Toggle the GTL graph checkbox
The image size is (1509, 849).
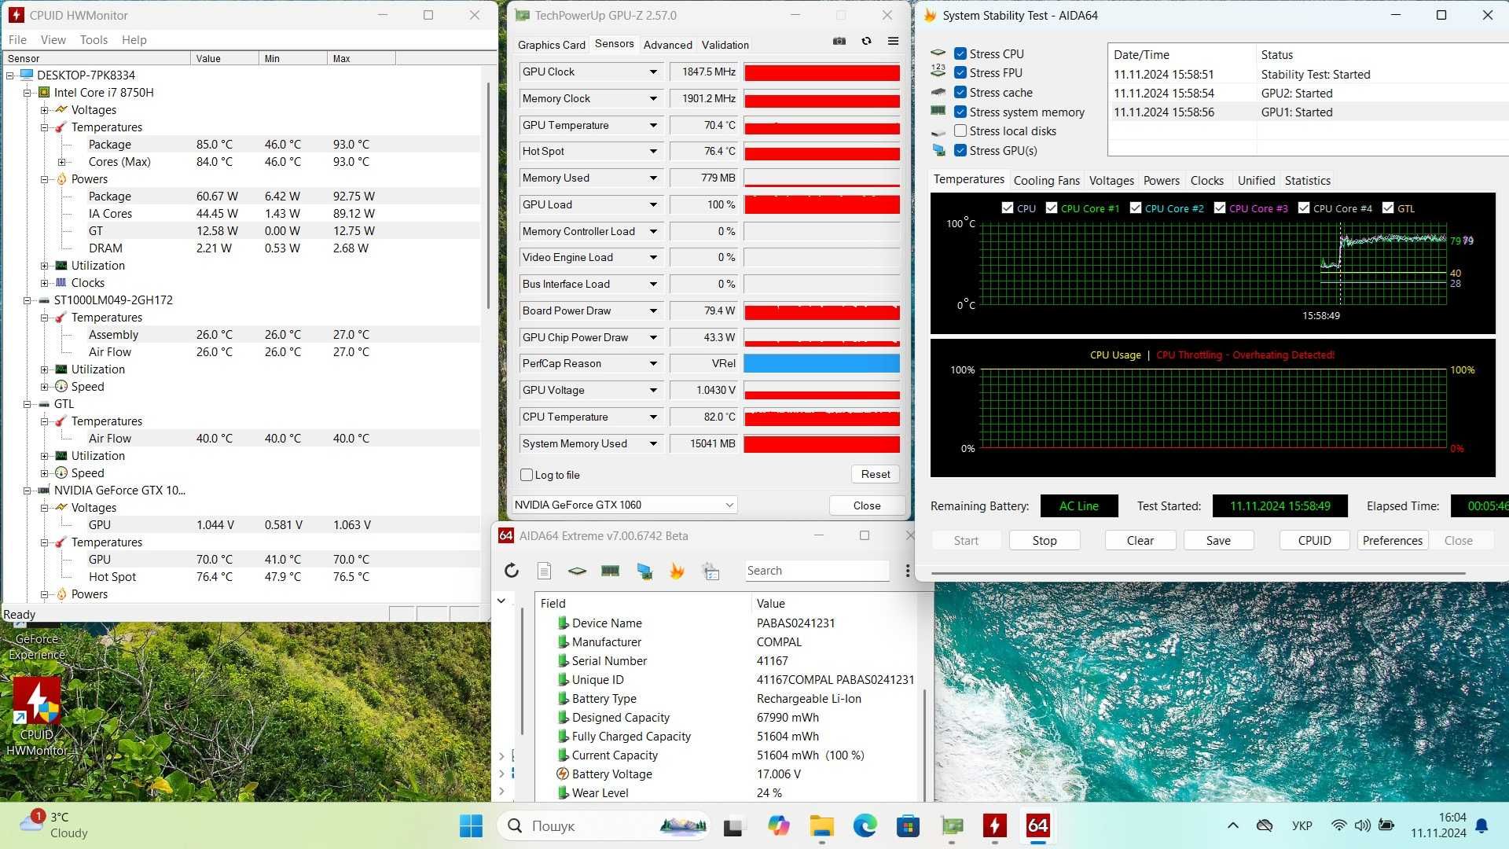(x=1388, y=208)
